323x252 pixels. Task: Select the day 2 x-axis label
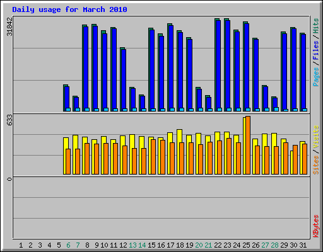[30, 245]
